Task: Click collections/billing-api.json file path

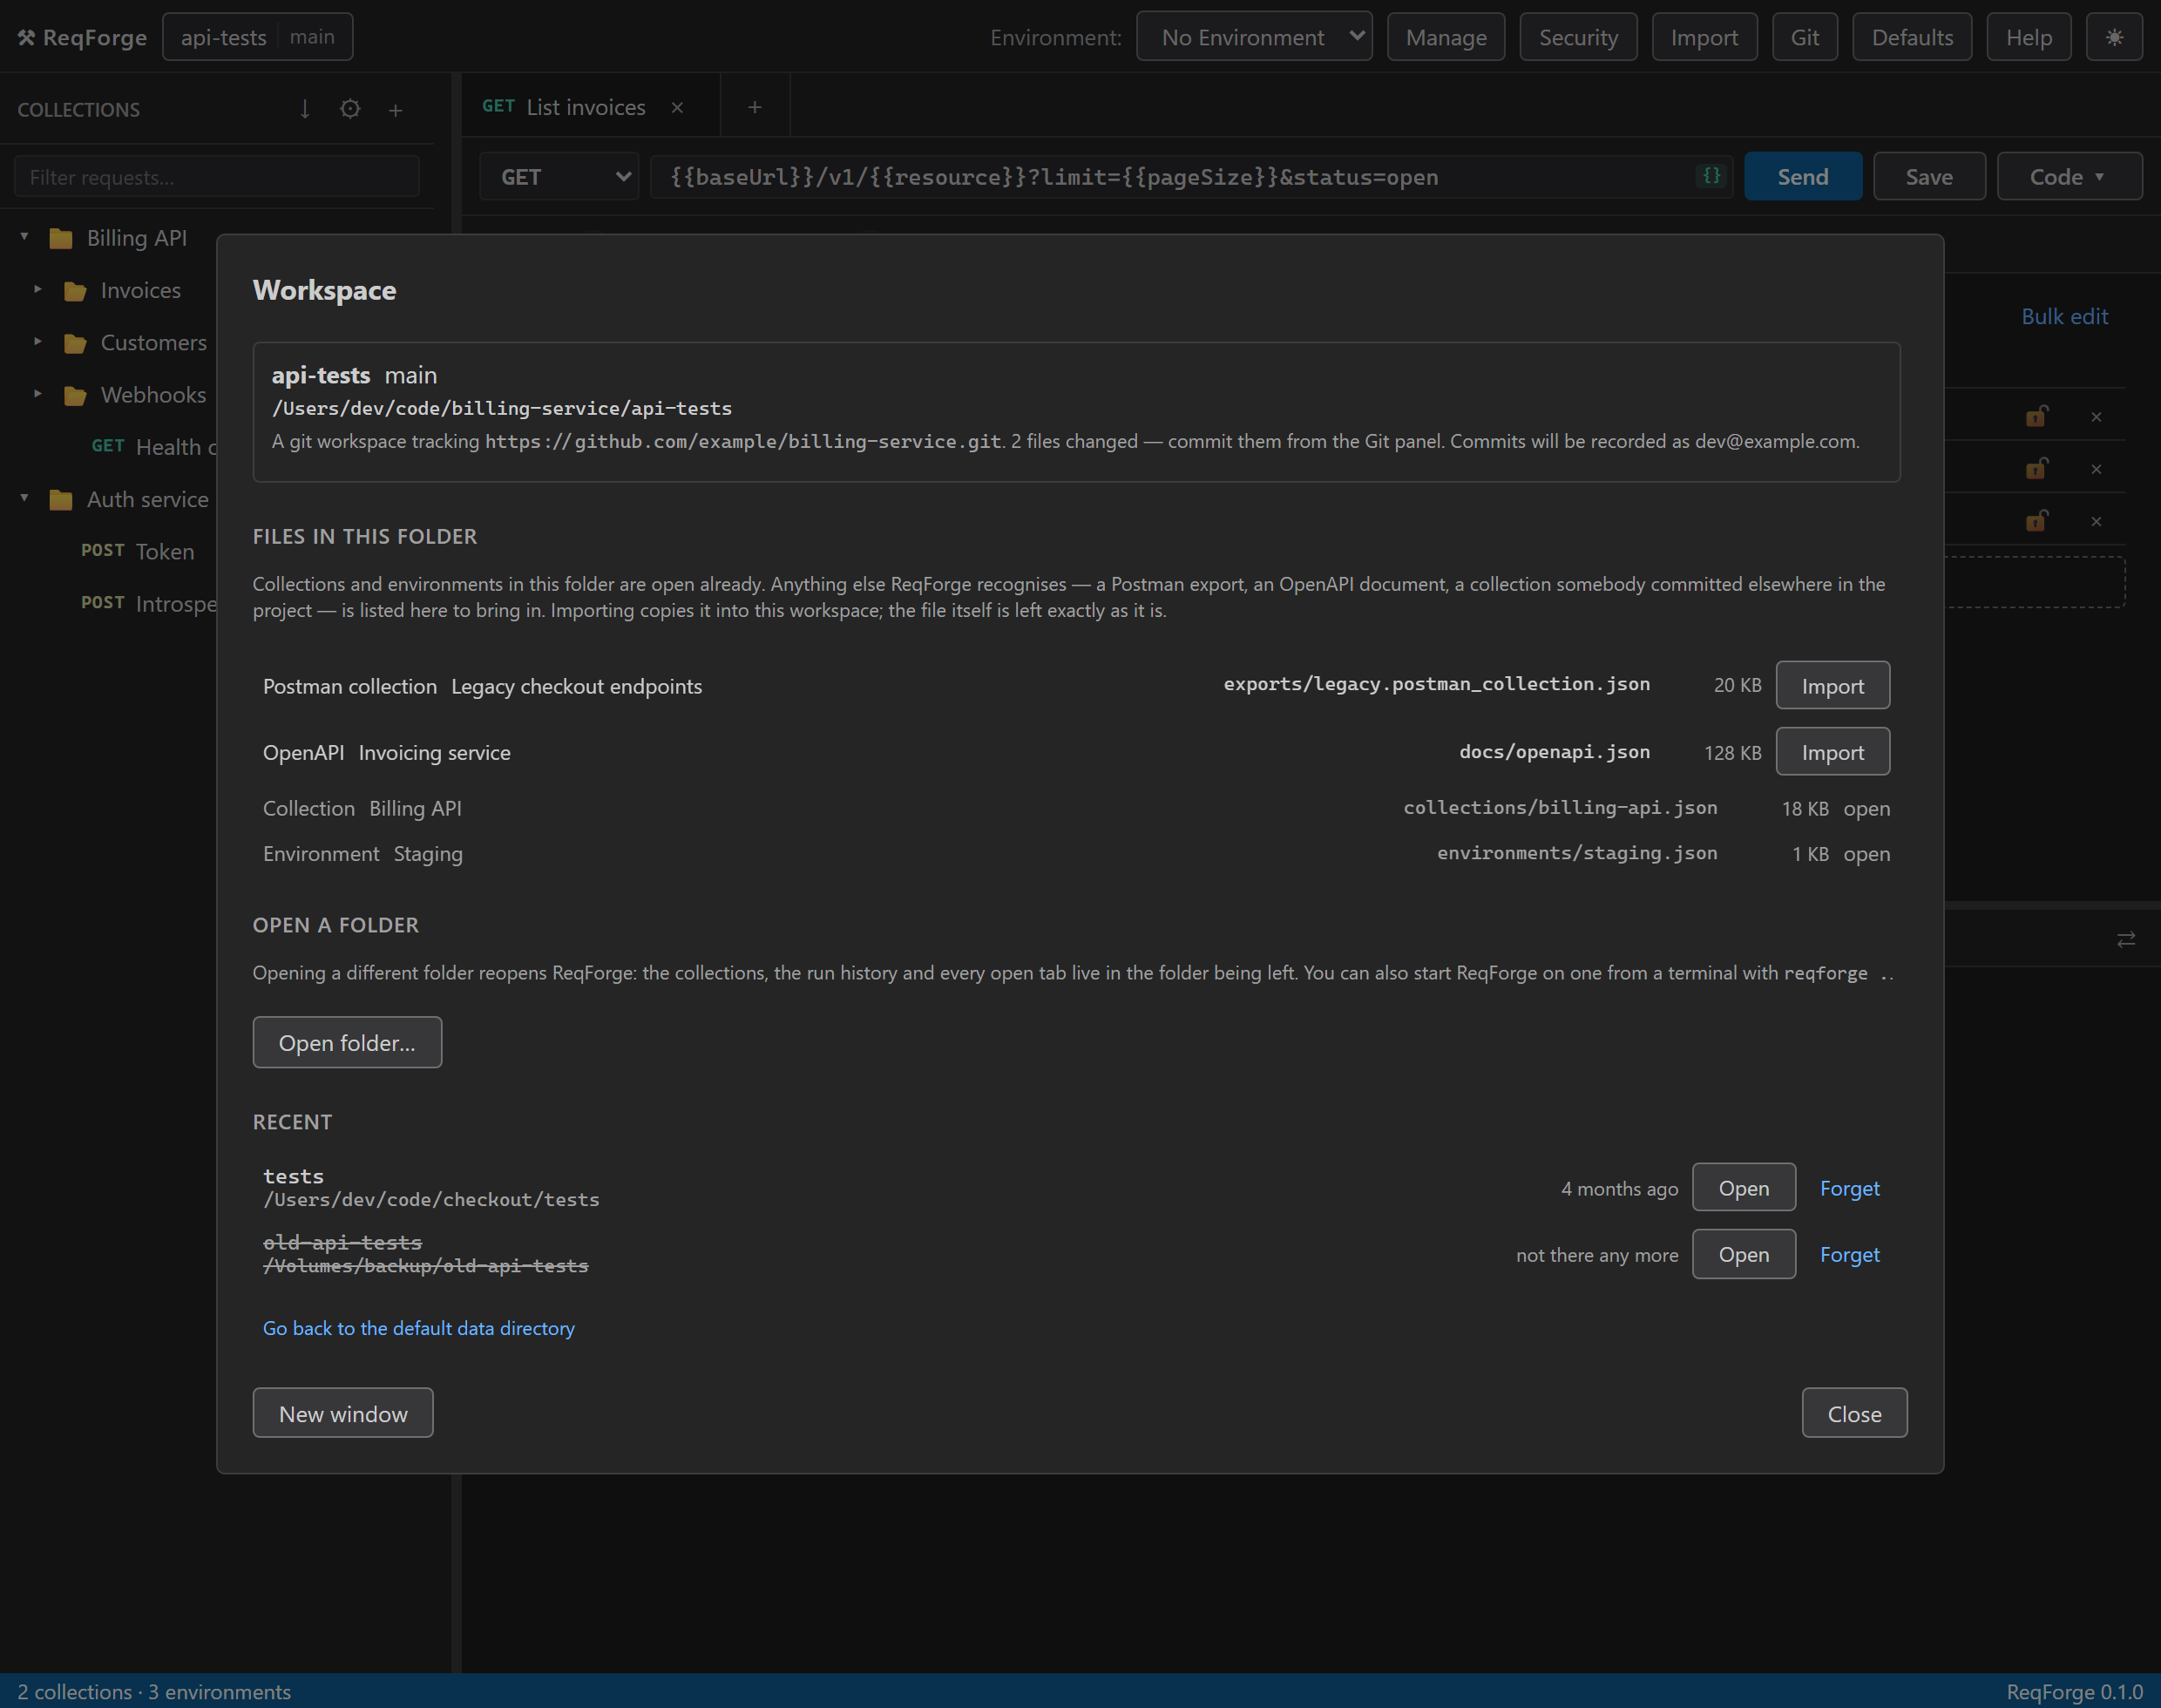Action: pos(1560,807)
